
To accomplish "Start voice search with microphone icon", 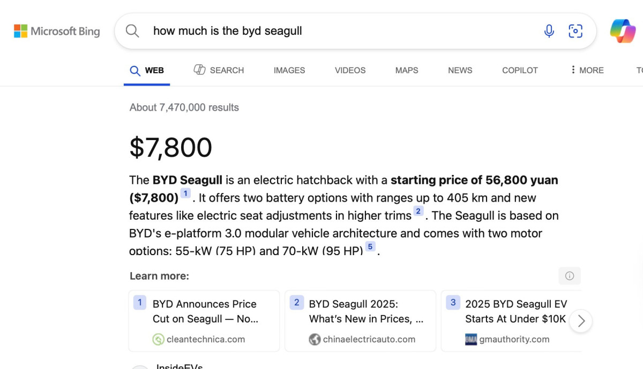I will [x=549, y=31].
